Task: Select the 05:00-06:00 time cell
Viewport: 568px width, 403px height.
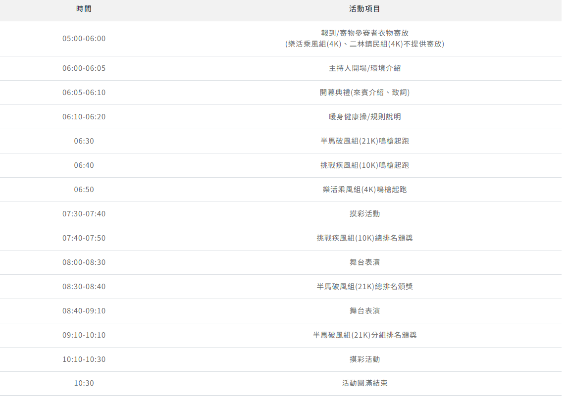Action: (84, 39)
